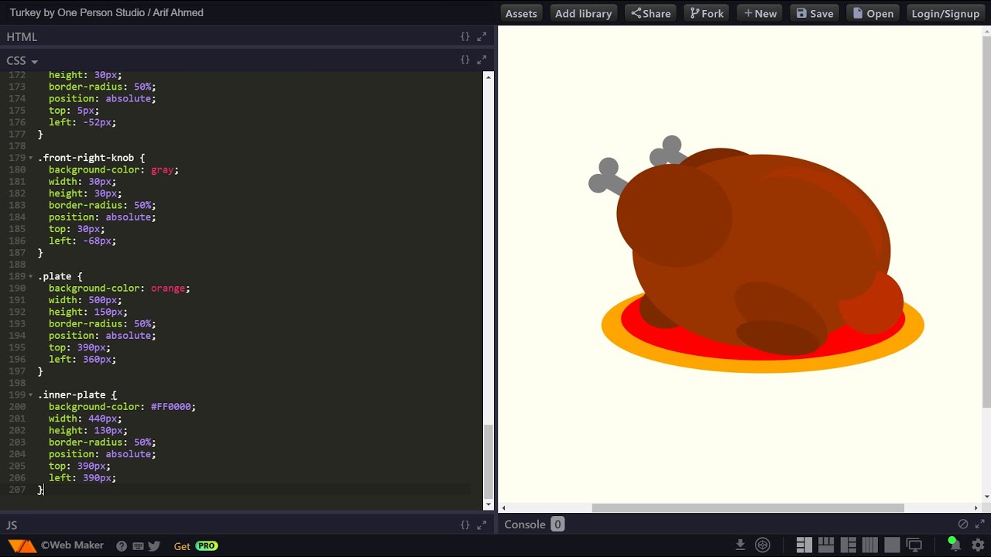
Task: Expand the Console pane with arrows icon
Action: 979,524
